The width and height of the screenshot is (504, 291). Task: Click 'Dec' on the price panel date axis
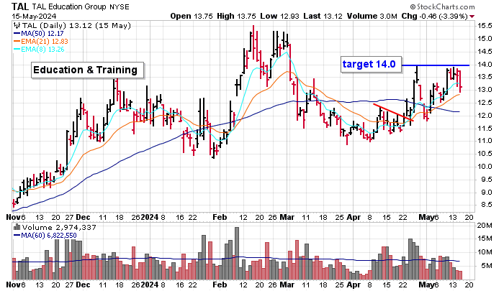coord(83,217)
